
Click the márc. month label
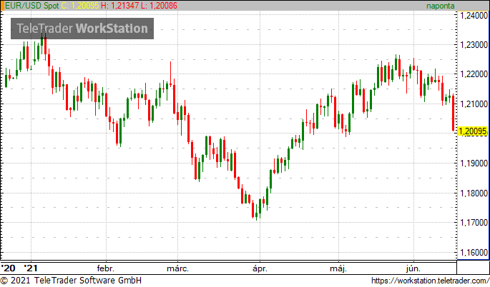tap(177, 268)
